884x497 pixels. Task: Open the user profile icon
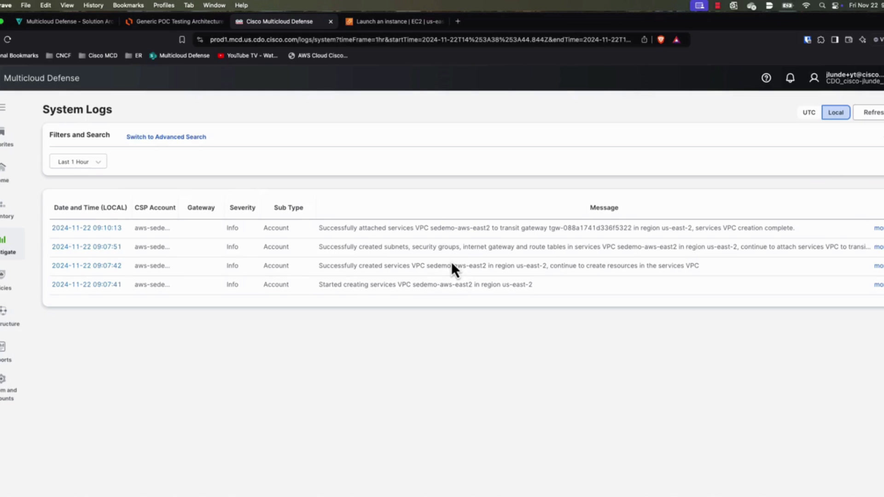tap(814, 78)
